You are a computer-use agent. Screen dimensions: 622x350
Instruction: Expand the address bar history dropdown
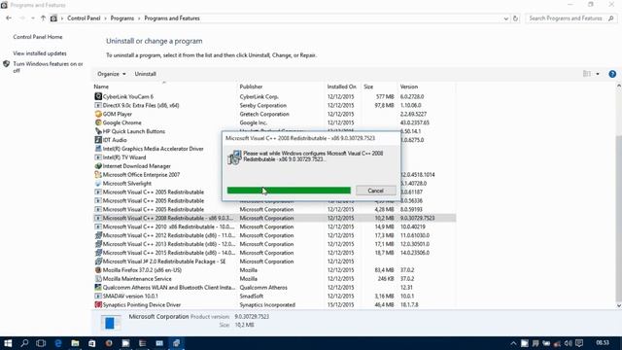tap(505, 18)
